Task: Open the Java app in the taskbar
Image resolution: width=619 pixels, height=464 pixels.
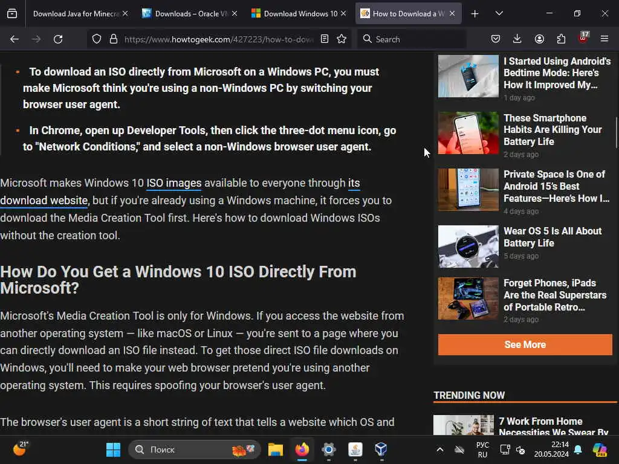Action: click(x=355, y=449)
